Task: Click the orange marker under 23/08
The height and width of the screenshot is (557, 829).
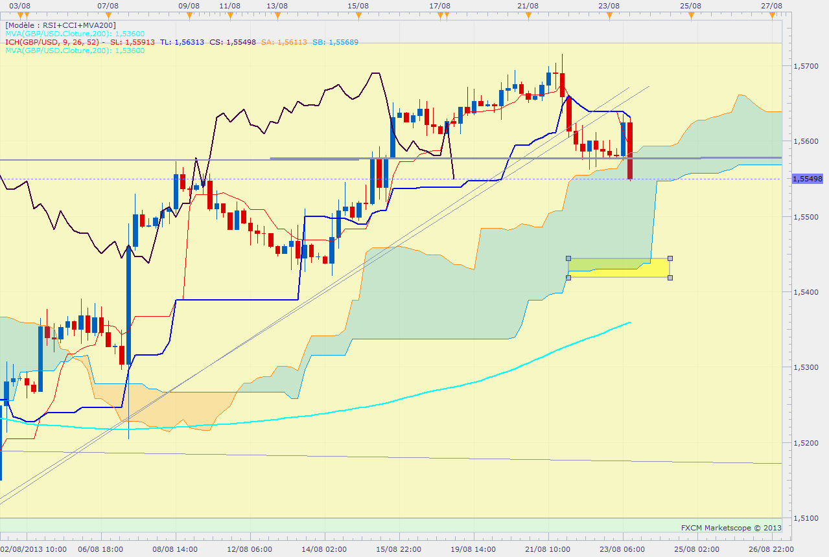Action: coord(609,16)
